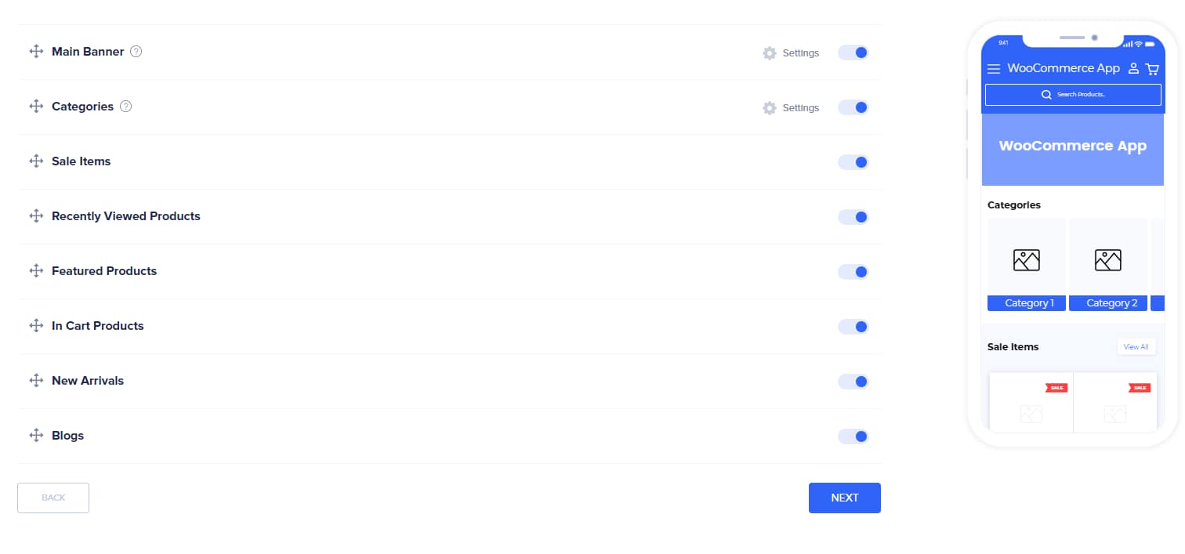The image size is (1185, 554).
Task: Disable the In Cart Products switch
Action: [853, 327]
